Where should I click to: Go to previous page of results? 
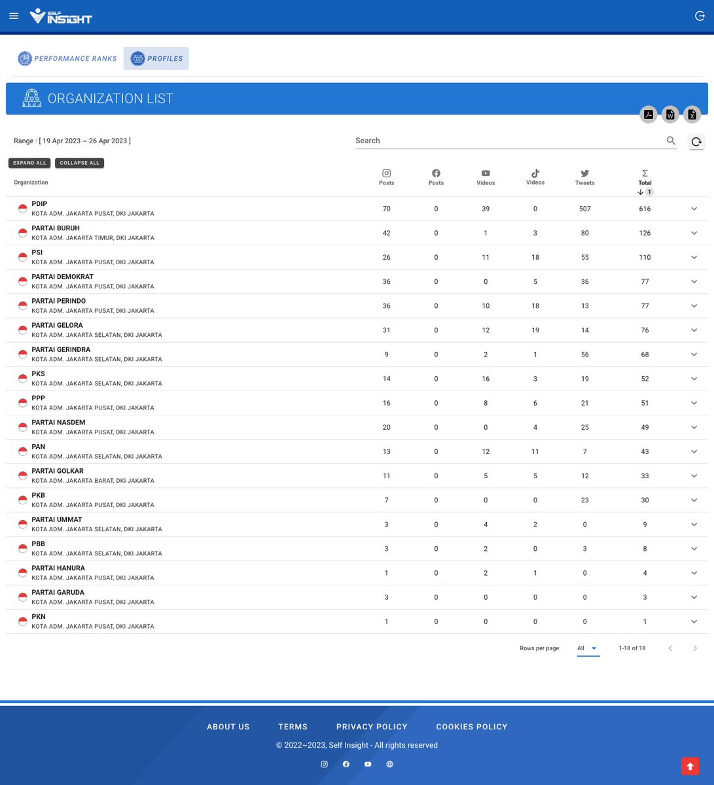click(670, 648)
